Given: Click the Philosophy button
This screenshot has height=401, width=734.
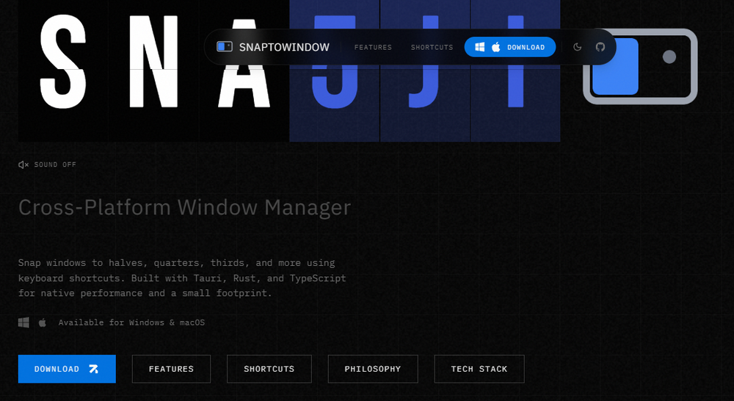Looking at the screenshot, I should point(373,369).
